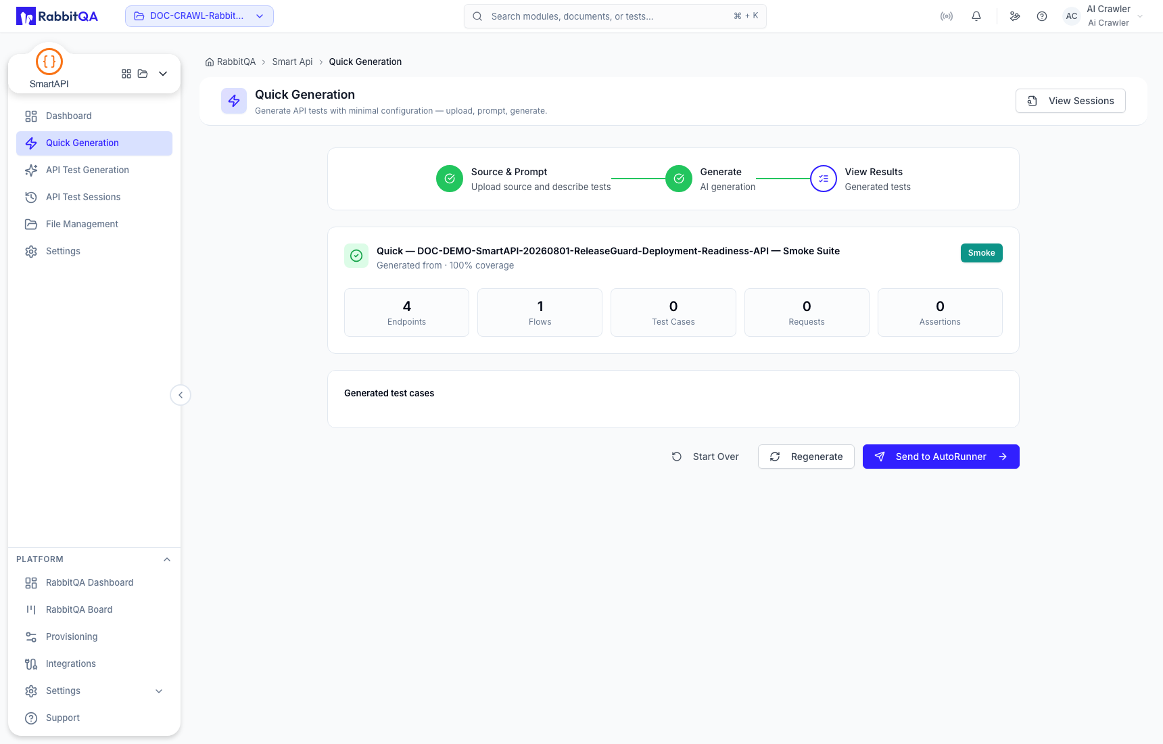The height and width of the screenshot is (744, 1163).
Task: Select Quick Generation in sidebar
Action: point(94,143)
